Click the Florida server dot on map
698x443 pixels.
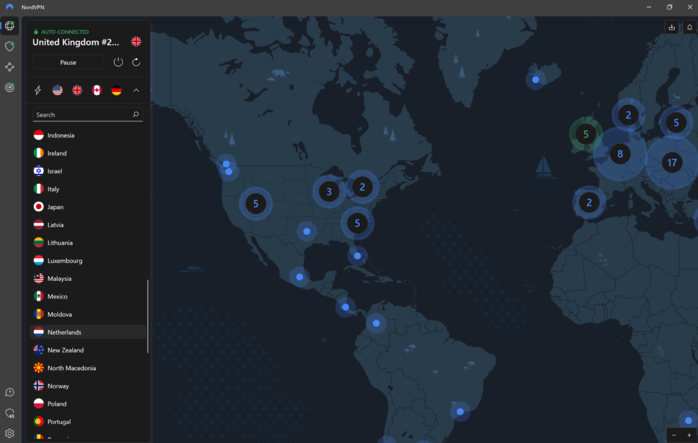tap(357, 256)
